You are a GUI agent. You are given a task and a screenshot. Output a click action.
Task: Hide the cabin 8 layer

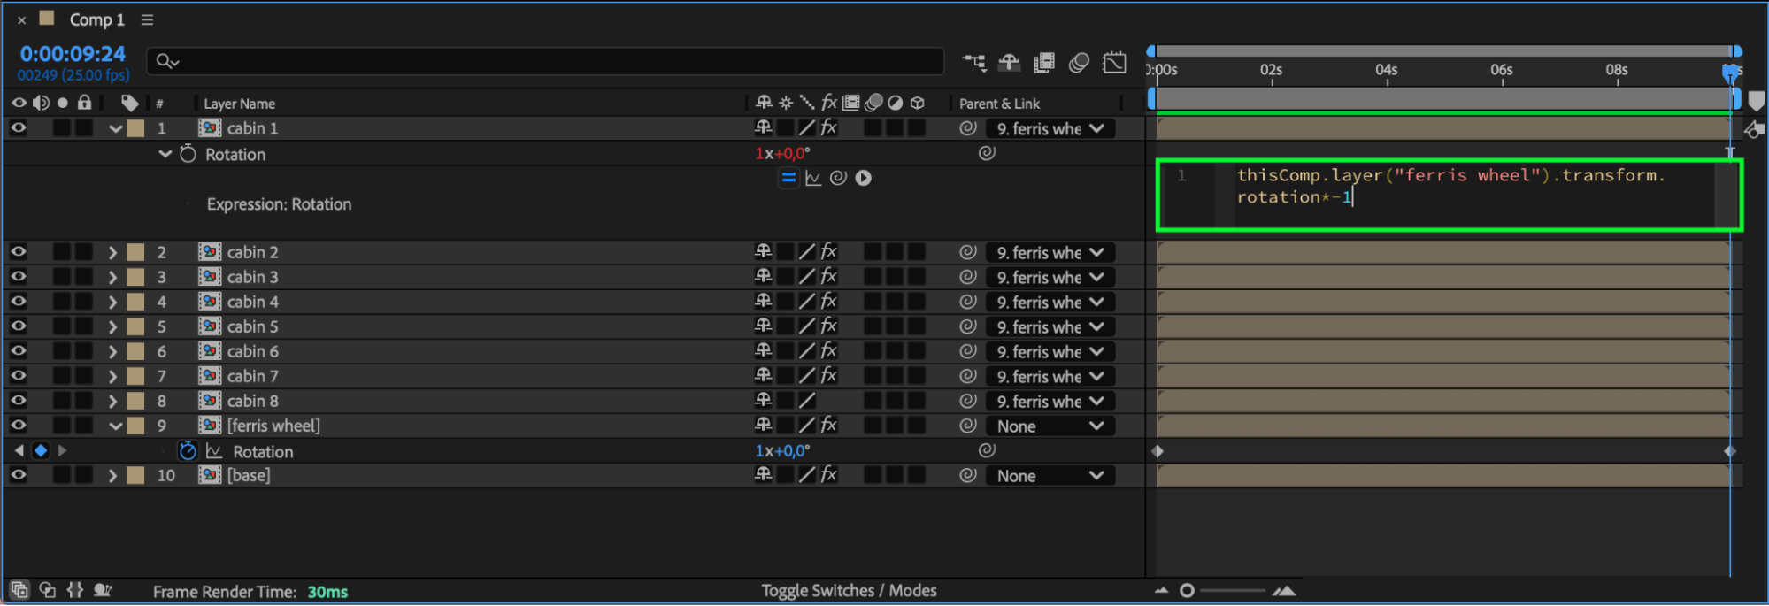coord(18,401)
